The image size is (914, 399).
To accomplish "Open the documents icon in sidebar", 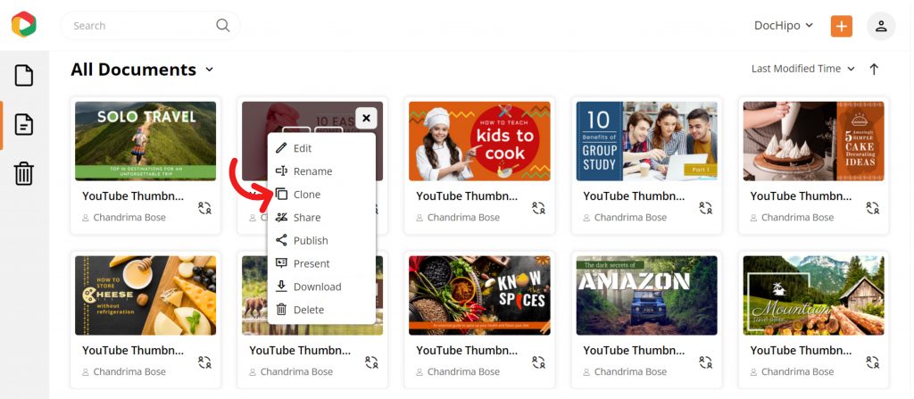I will point(24,125).
